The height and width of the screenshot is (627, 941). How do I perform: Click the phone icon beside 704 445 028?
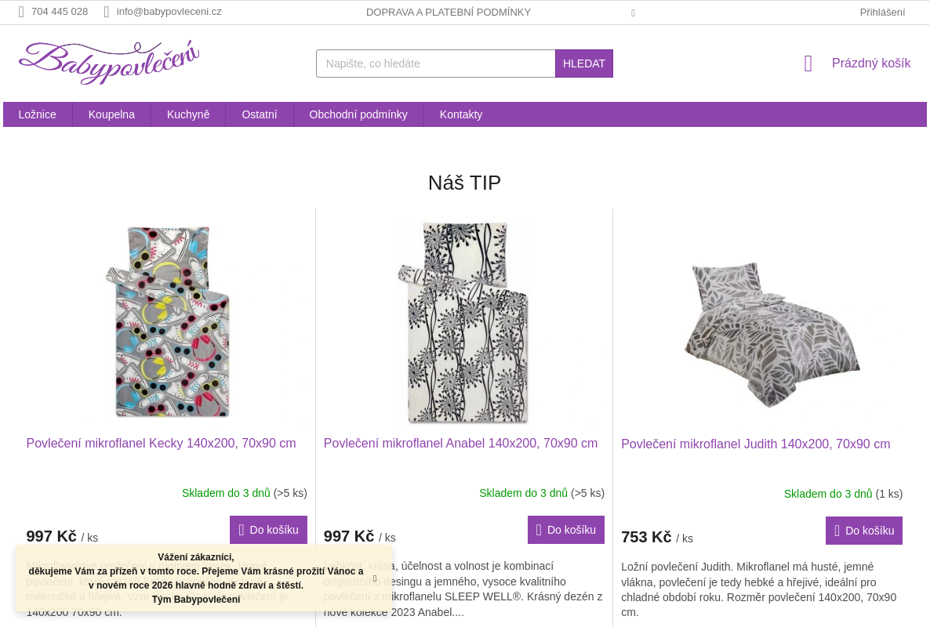[x=21, y=12]
